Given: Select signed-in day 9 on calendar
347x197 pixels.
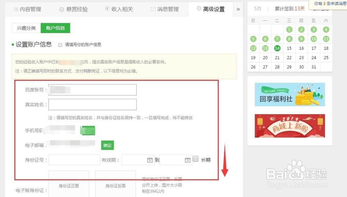Looking at the screenshot, I should (301, 39).
